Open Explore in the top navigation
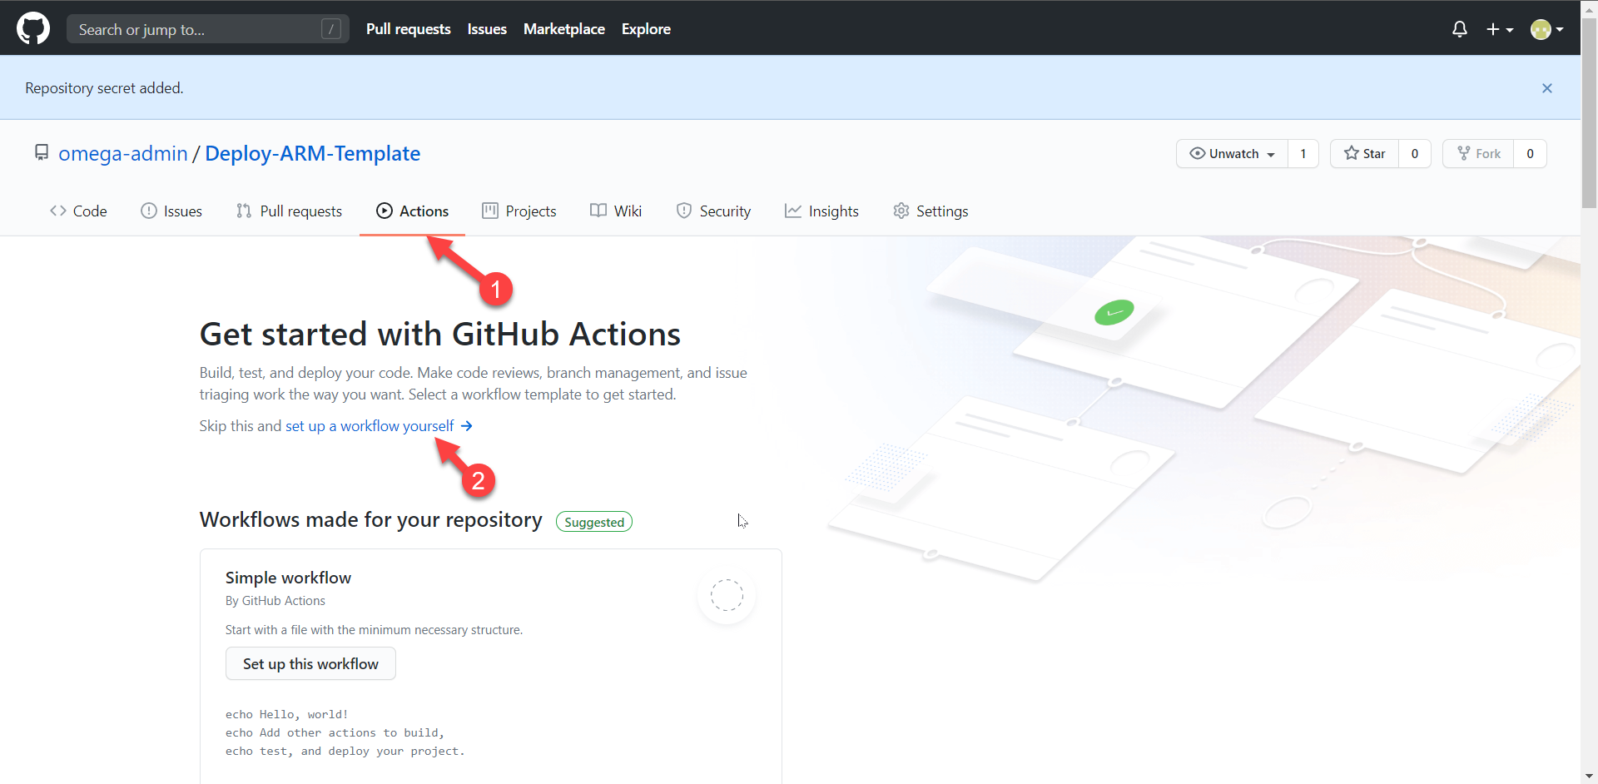Image resolution: width=1598 pixels, height=784 pixels. 646,29
